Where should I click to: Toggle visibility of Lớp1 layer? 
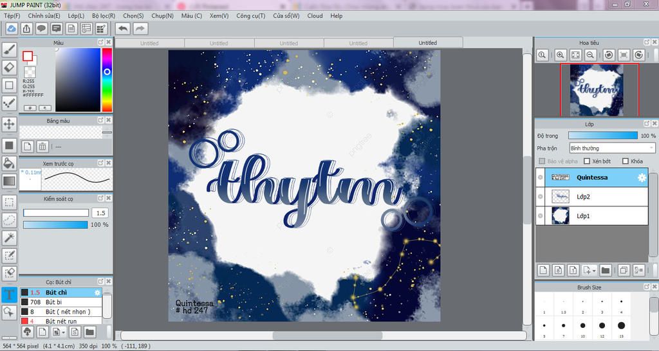coord(541,216)
